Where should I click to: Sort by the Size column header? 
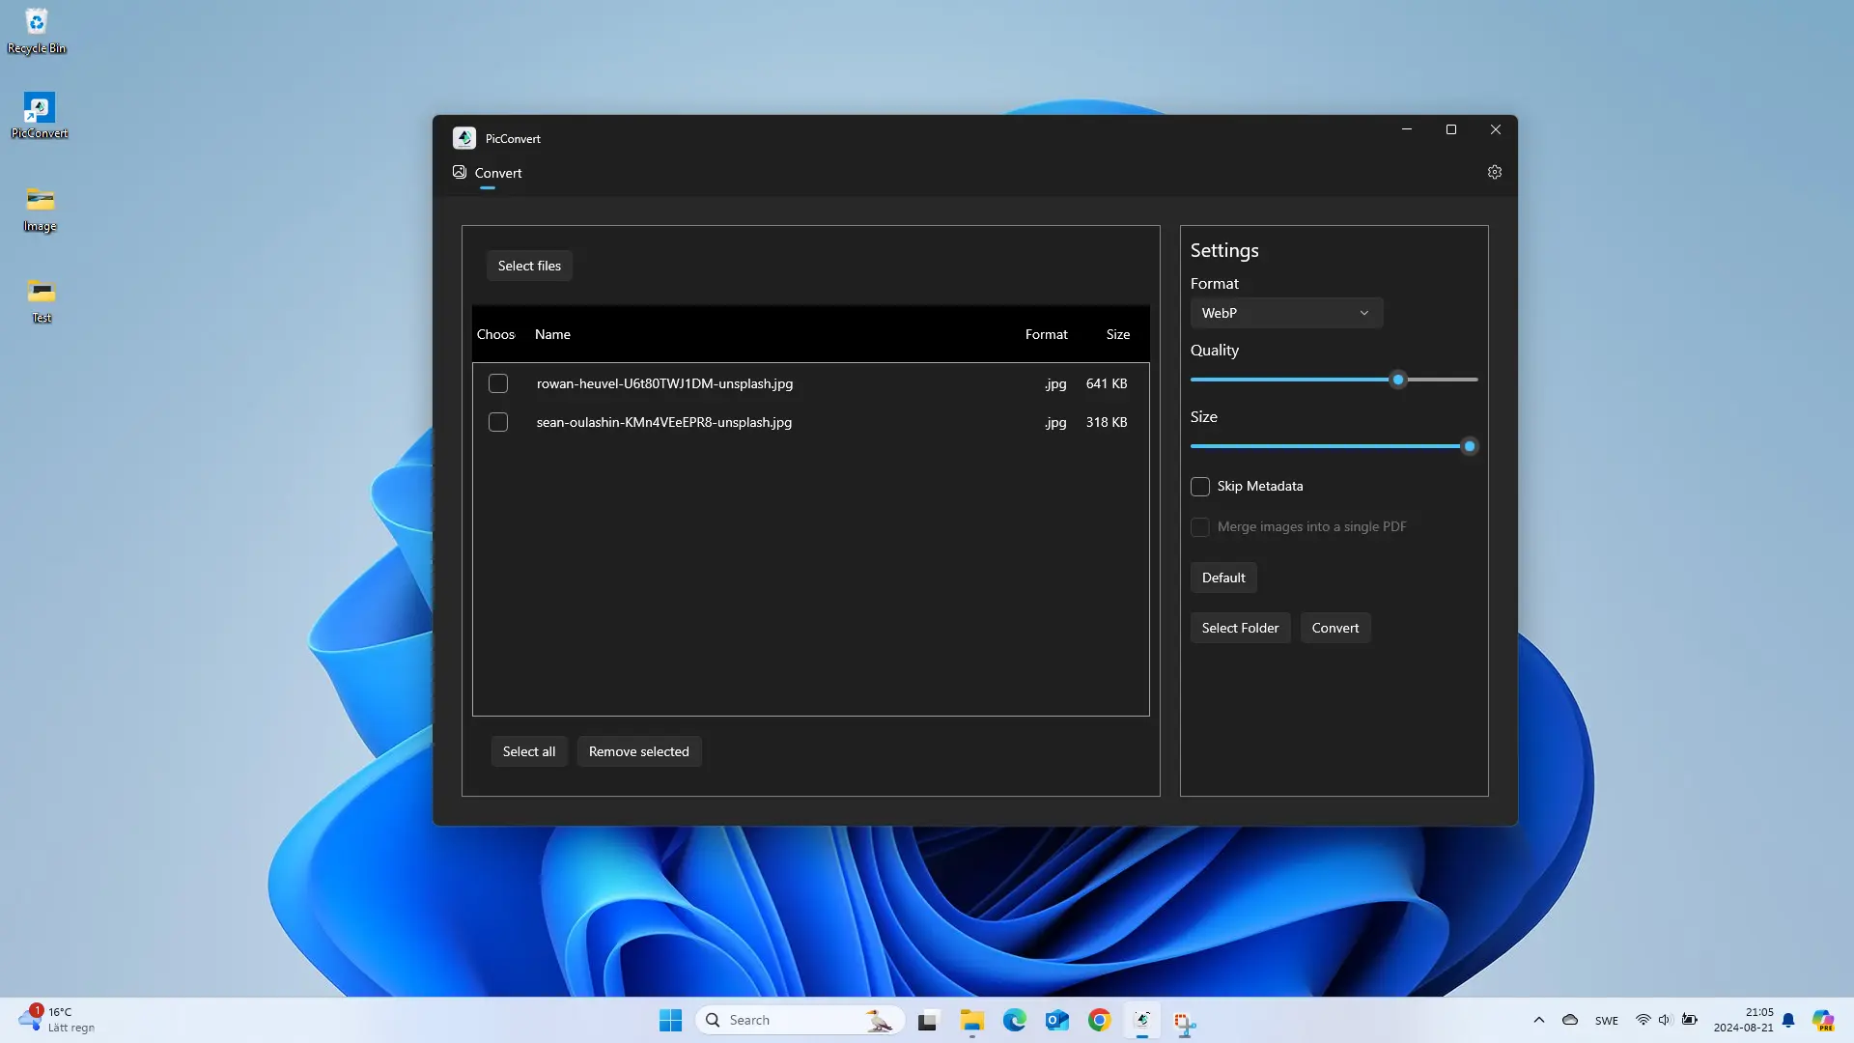pyautogui.click(x=1118, y=334)
